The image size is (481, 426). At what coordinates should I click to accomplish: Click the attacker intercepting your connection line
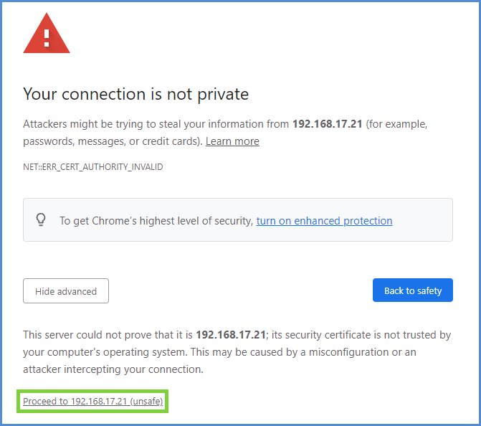[113, 369]
